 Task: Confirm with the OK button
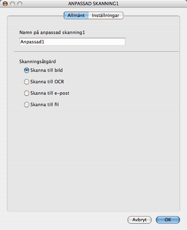pos(168,220)
